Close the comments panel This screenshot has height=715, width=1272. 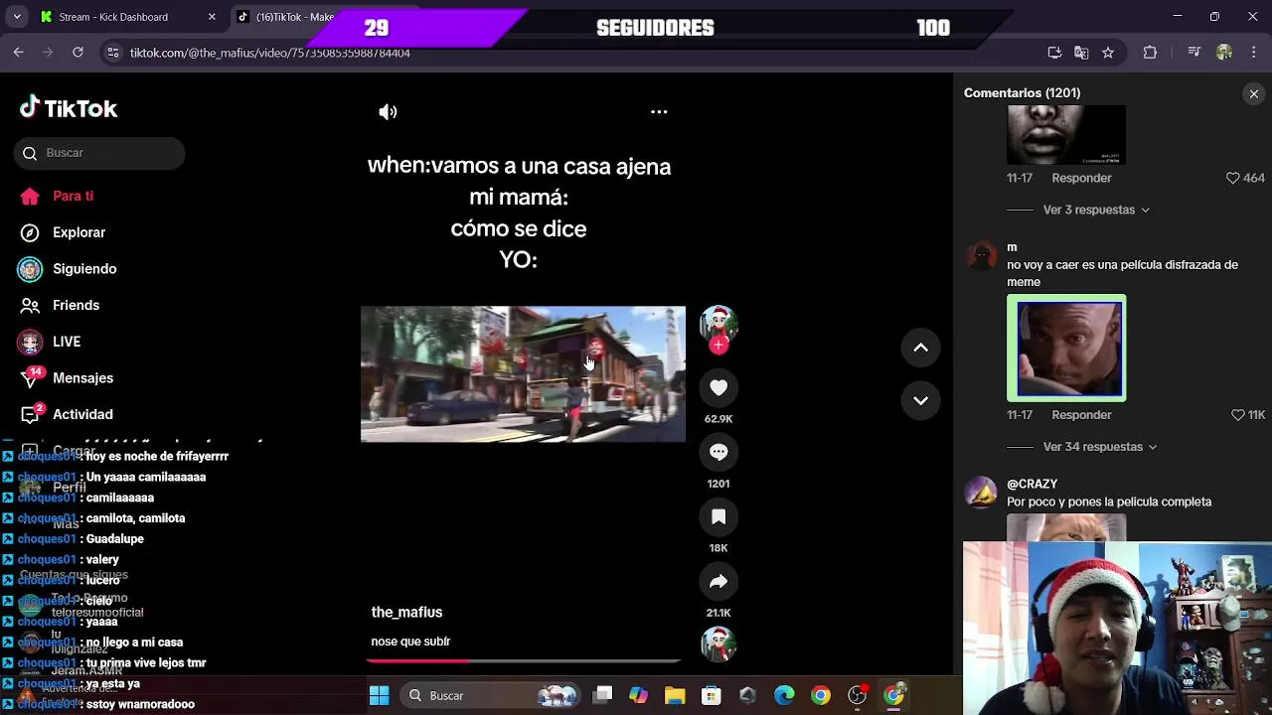pyautogui.click(x=1254, y=93)
